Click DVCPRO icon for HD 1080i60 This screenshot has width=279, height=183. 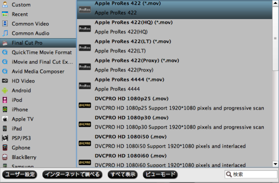tap(85, 162)
